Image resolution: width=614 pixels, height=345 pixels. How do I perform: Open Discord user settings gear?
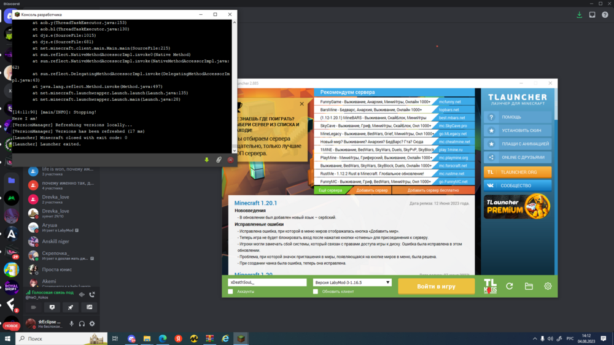point(92,324)
